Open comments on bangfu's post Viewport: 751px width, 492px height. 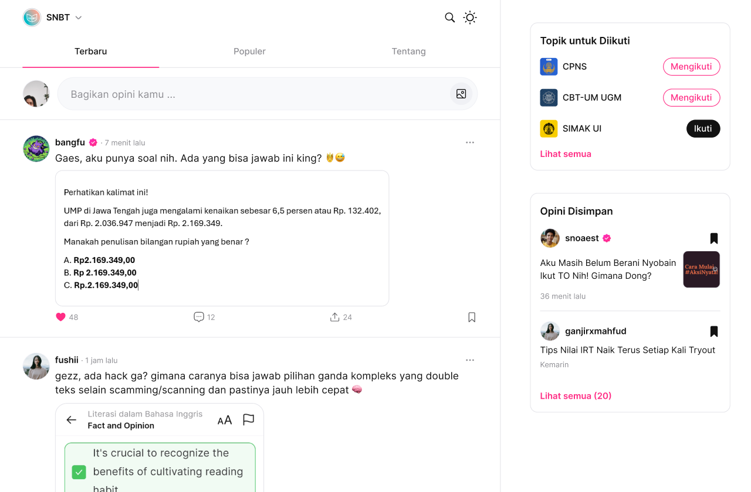199,317
